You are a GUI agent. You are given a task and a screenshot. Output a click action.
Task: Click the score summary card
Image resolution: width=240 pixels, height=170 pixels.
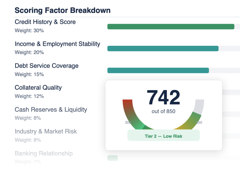click(163, 115)
